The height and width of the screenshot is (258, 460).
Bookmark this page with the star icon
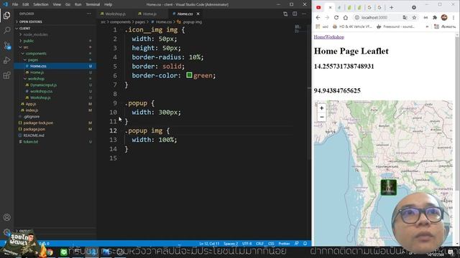tap(414, 17)
